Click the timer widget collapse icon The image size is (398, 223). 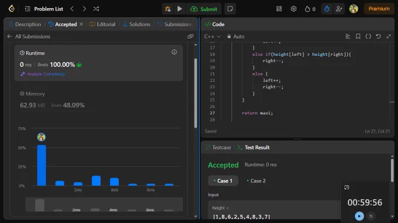346,187
